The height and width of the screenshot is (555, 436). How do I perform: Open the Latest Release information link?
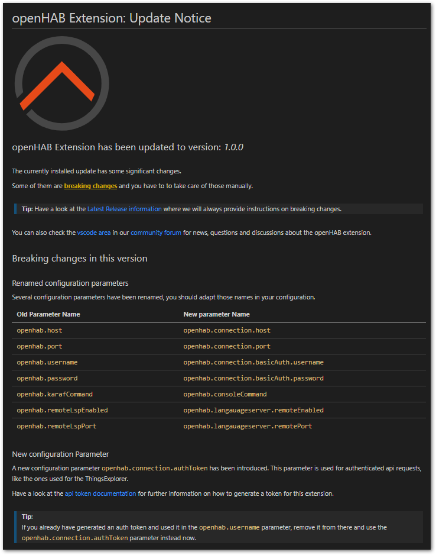(124, 209)
